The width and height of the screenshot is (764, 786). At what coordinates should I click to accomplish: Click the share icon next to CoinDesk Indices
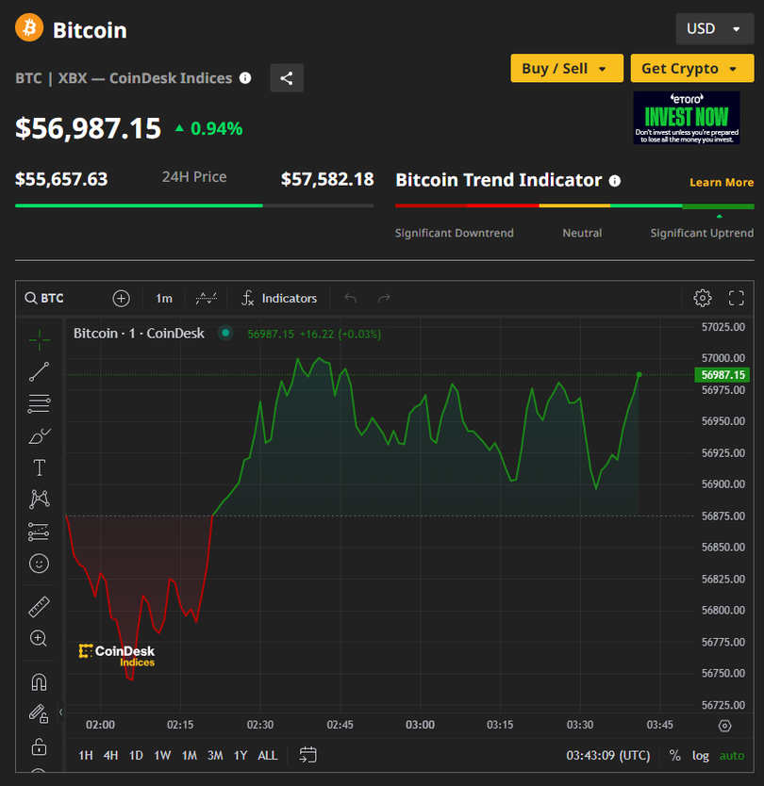[287, 78]
